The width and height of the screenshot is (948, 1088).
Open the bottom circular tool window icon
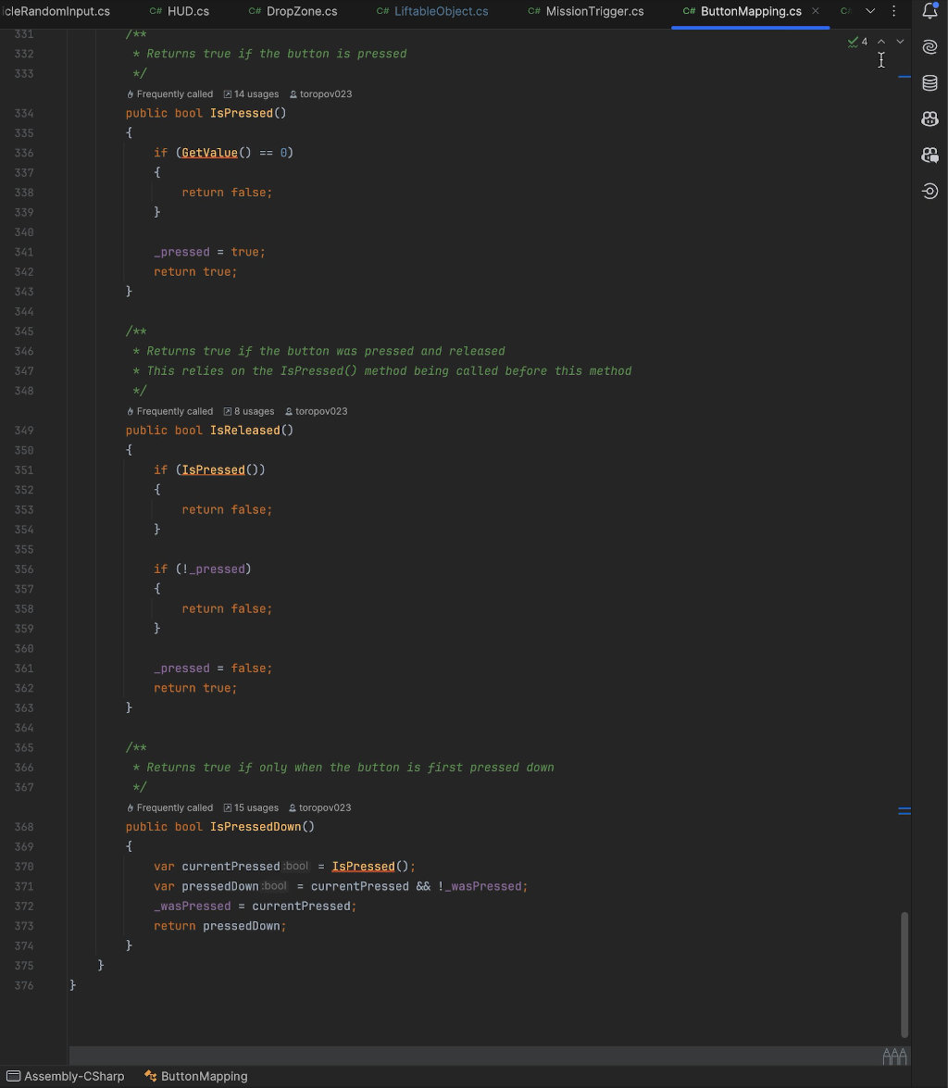tap(930, 191)
